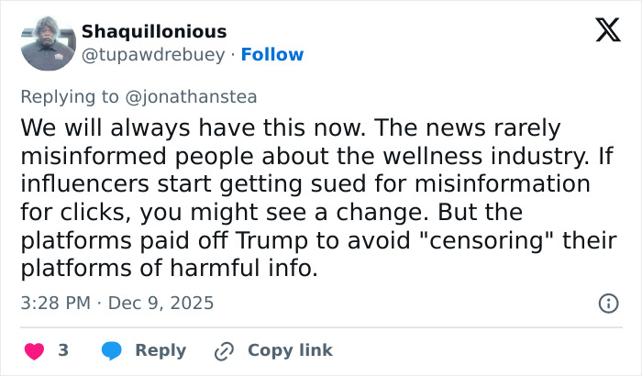Screen dimensions: 642x376
Task: Follow the Shaquillonious account
Action: pyautogui.click(x=271, y=55)
